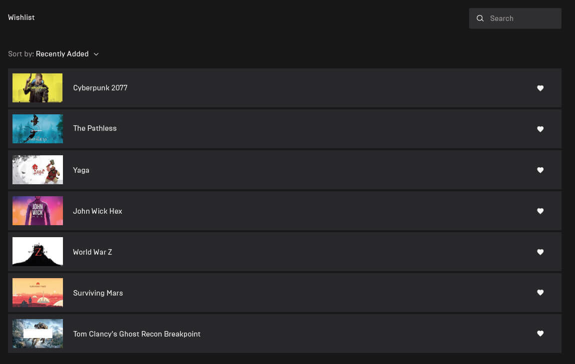Click the magnifier icon in the search box
The height and width of the screenshot is (364, 575).
pyautogui.click(x=480, y=18)
